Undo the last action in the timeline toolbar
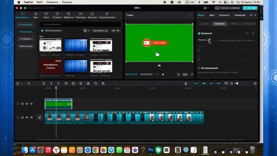The image size is (277, 156). pos(29,83)
